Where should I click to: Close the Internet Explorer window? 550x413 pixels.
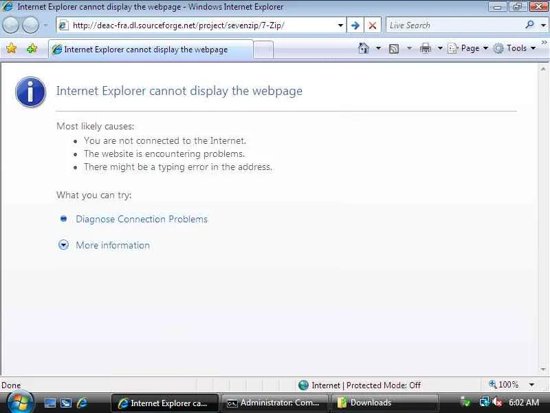pos(539,6)
